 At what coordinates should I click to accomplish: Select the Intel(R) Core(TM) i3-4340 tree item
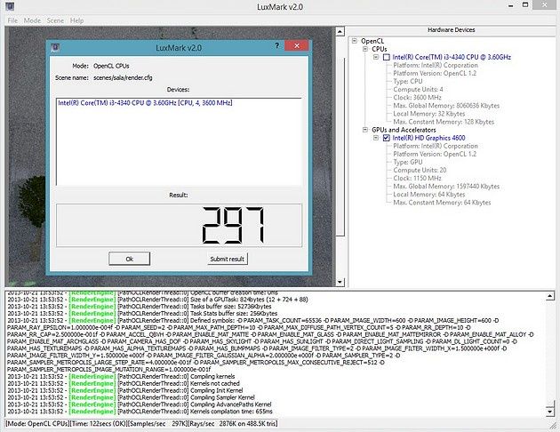coord(452,57)
